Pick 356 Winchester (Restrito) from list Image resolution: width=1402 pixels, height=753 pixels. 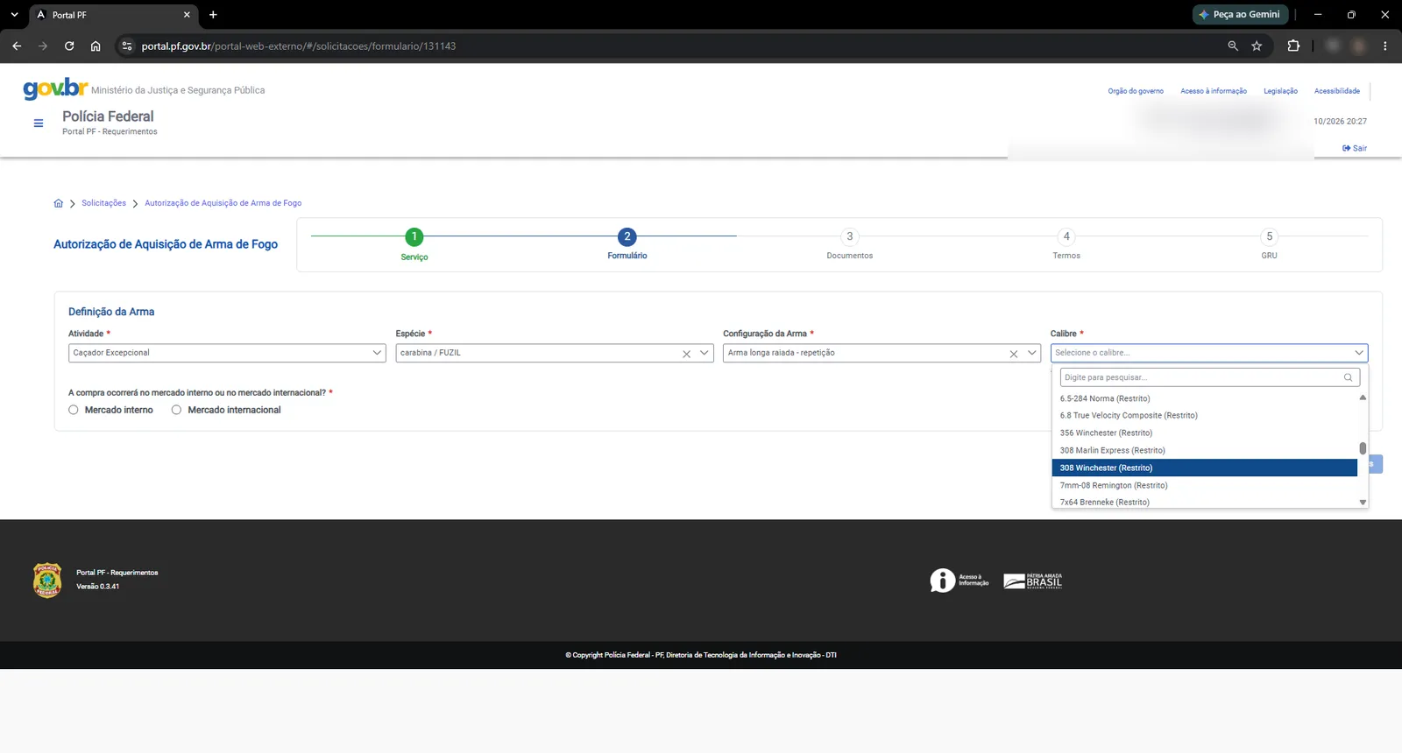pyautogui.click(x=1204, y=433)
